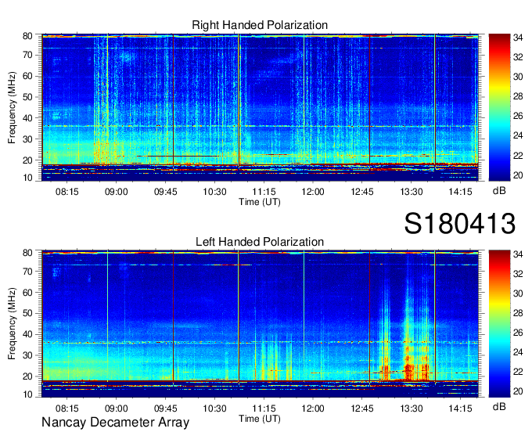This screenshot has height=432, width=532.
Task: Click the 26 dB value on Right Handed colorbar
Action: pyautogui.click(x=518, y=116)
